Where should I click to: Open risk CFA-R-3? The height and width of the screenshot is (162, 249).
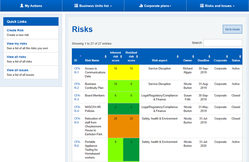77,97
